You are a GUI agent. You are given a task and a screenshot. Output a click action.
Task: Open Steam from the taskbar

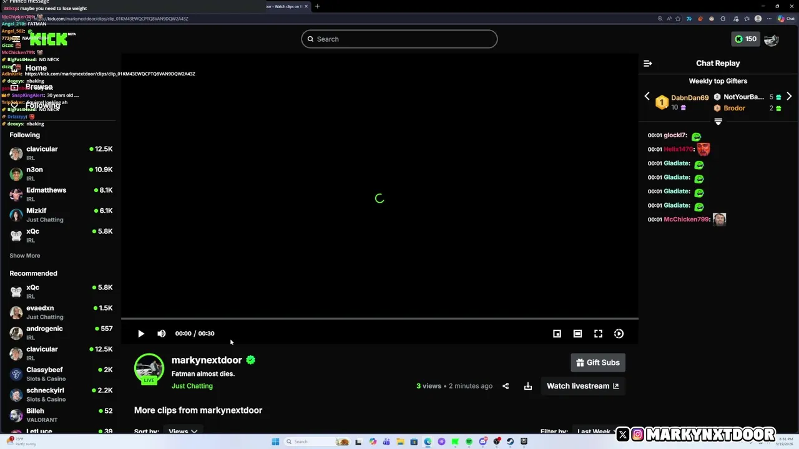click(510, 442)
